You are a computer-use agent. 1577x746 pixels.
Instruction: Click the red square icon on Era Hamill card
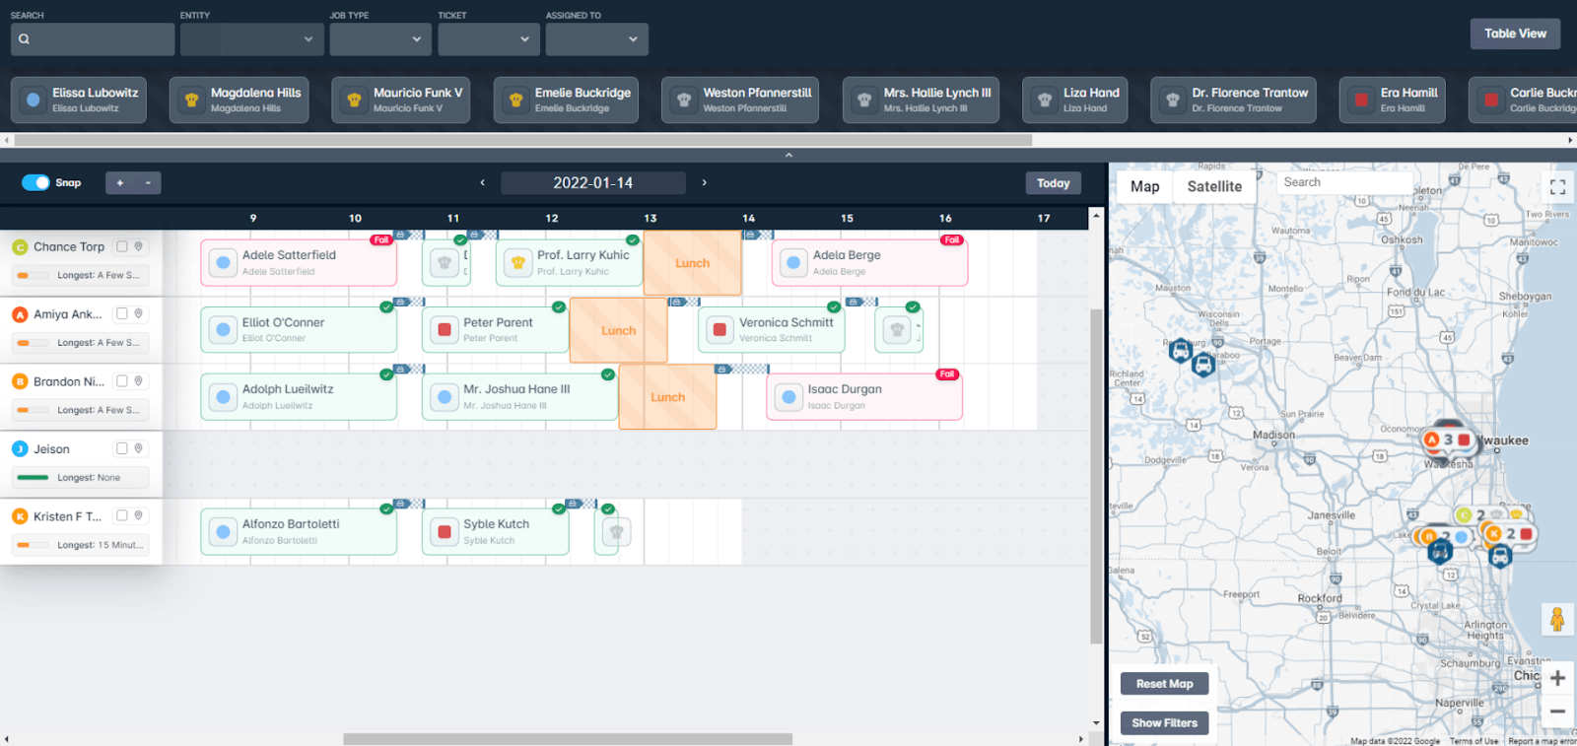[1361, 100]
